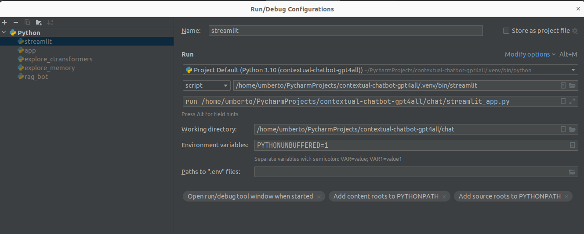
Task: Enable Store as project file checkbox
Action: [x=506, y=31]
